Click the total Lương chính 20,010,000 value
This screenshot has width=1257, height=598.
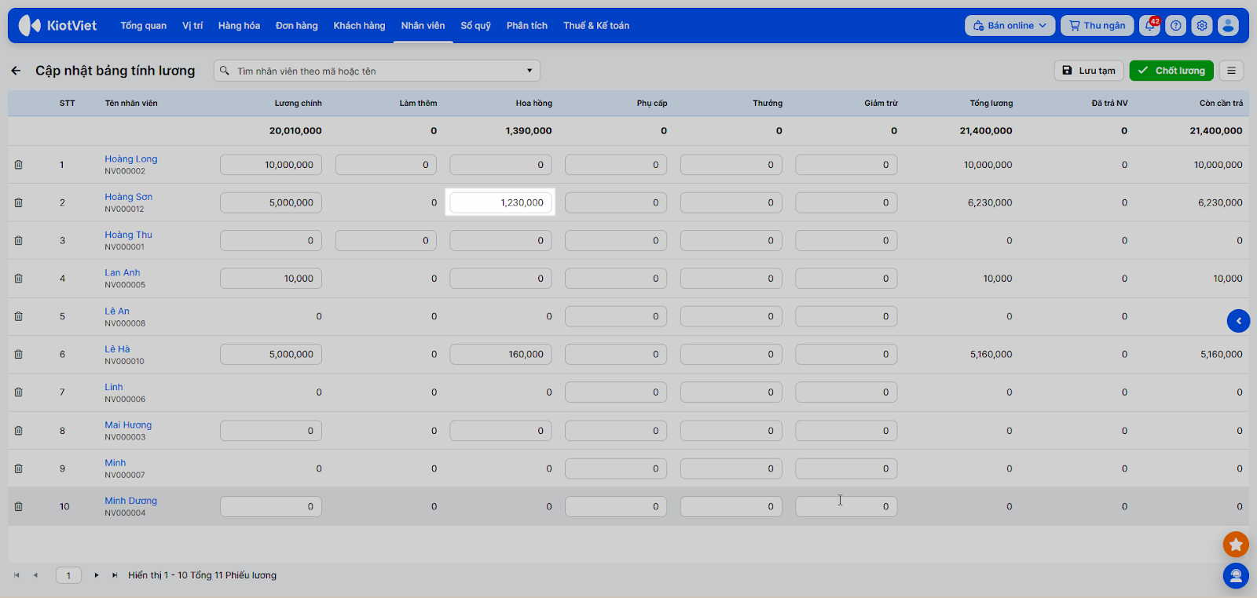click(x=295, y=131)
